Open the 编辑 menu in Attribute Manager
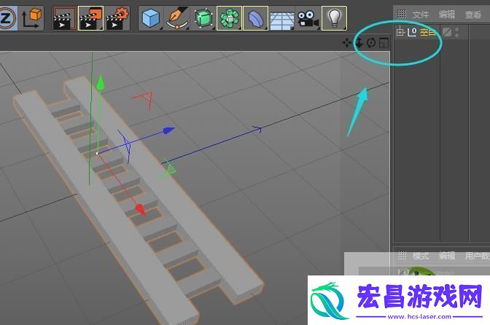Image resolution: width=490 pixels, height=325 pixels. 446,256
